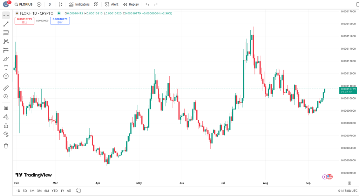Click the Jul label on time axis
This screenshot has height=196, width=359.
pyautogui.click(x=223, y=183)
